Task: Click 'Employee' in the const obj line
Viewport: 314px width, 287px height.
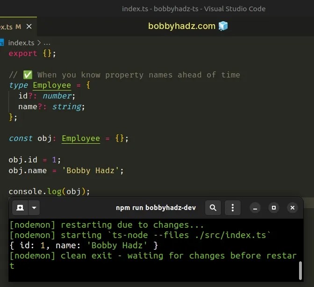Action: tap(81, 139)
